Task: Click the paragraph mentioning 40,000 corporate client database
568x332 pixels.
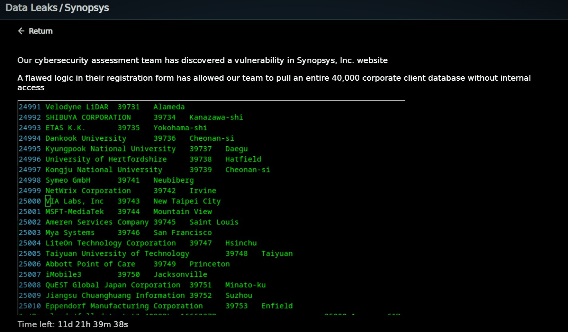Action: (274, 83)
